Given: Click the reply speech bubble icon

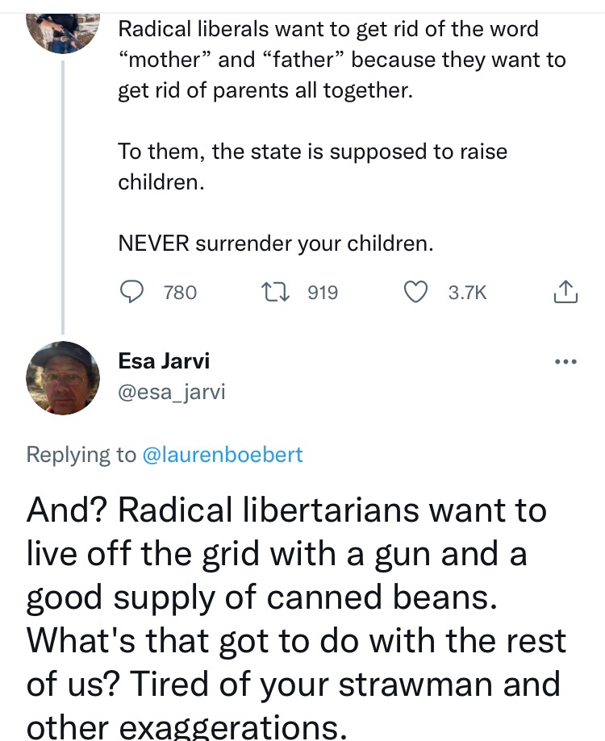Looking at the screenshot, I should pos(131,292).
